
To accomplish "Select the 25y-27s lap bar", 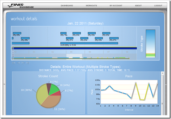I will [x=114, y=38].
